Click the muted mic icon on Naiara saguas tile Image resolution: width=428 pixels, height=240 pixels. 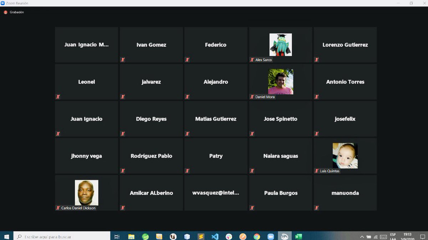coord(252,171)
